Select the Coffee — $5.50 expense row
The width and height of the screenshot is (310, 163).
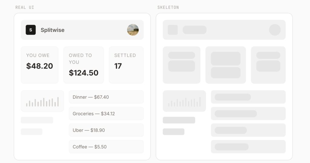[x=106, y=147]
